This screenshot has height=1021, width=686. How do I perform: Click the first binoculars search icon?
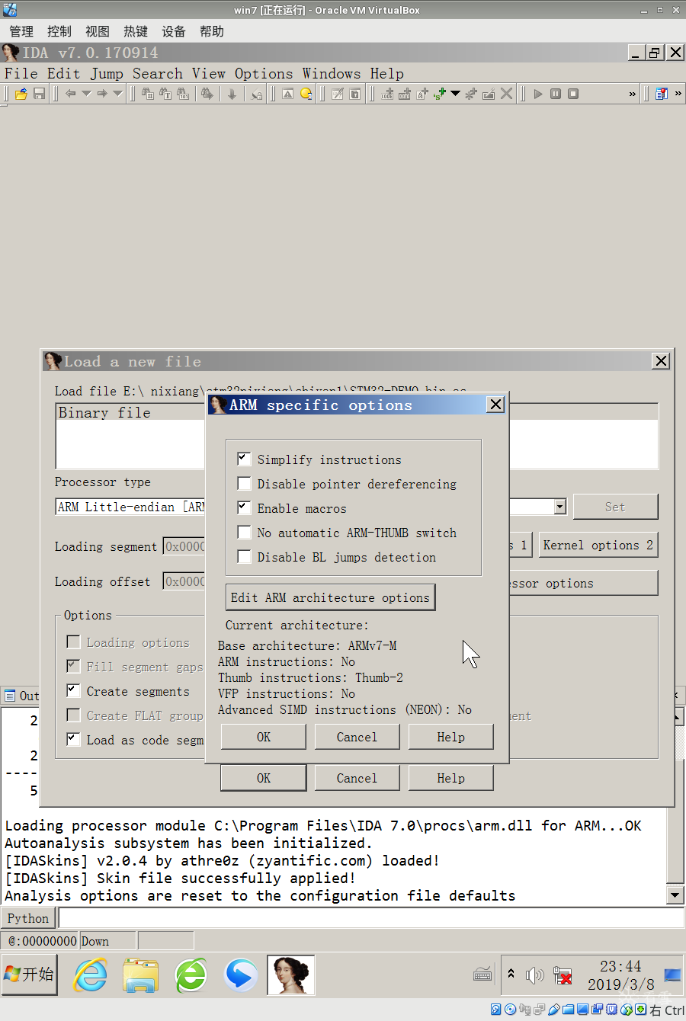[148, 94]
